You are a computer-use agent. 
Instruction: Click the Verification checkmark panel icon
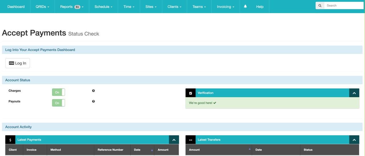tap(190, 93)
